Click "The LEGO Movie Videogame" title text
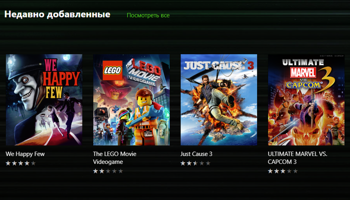 pos(114,158)
